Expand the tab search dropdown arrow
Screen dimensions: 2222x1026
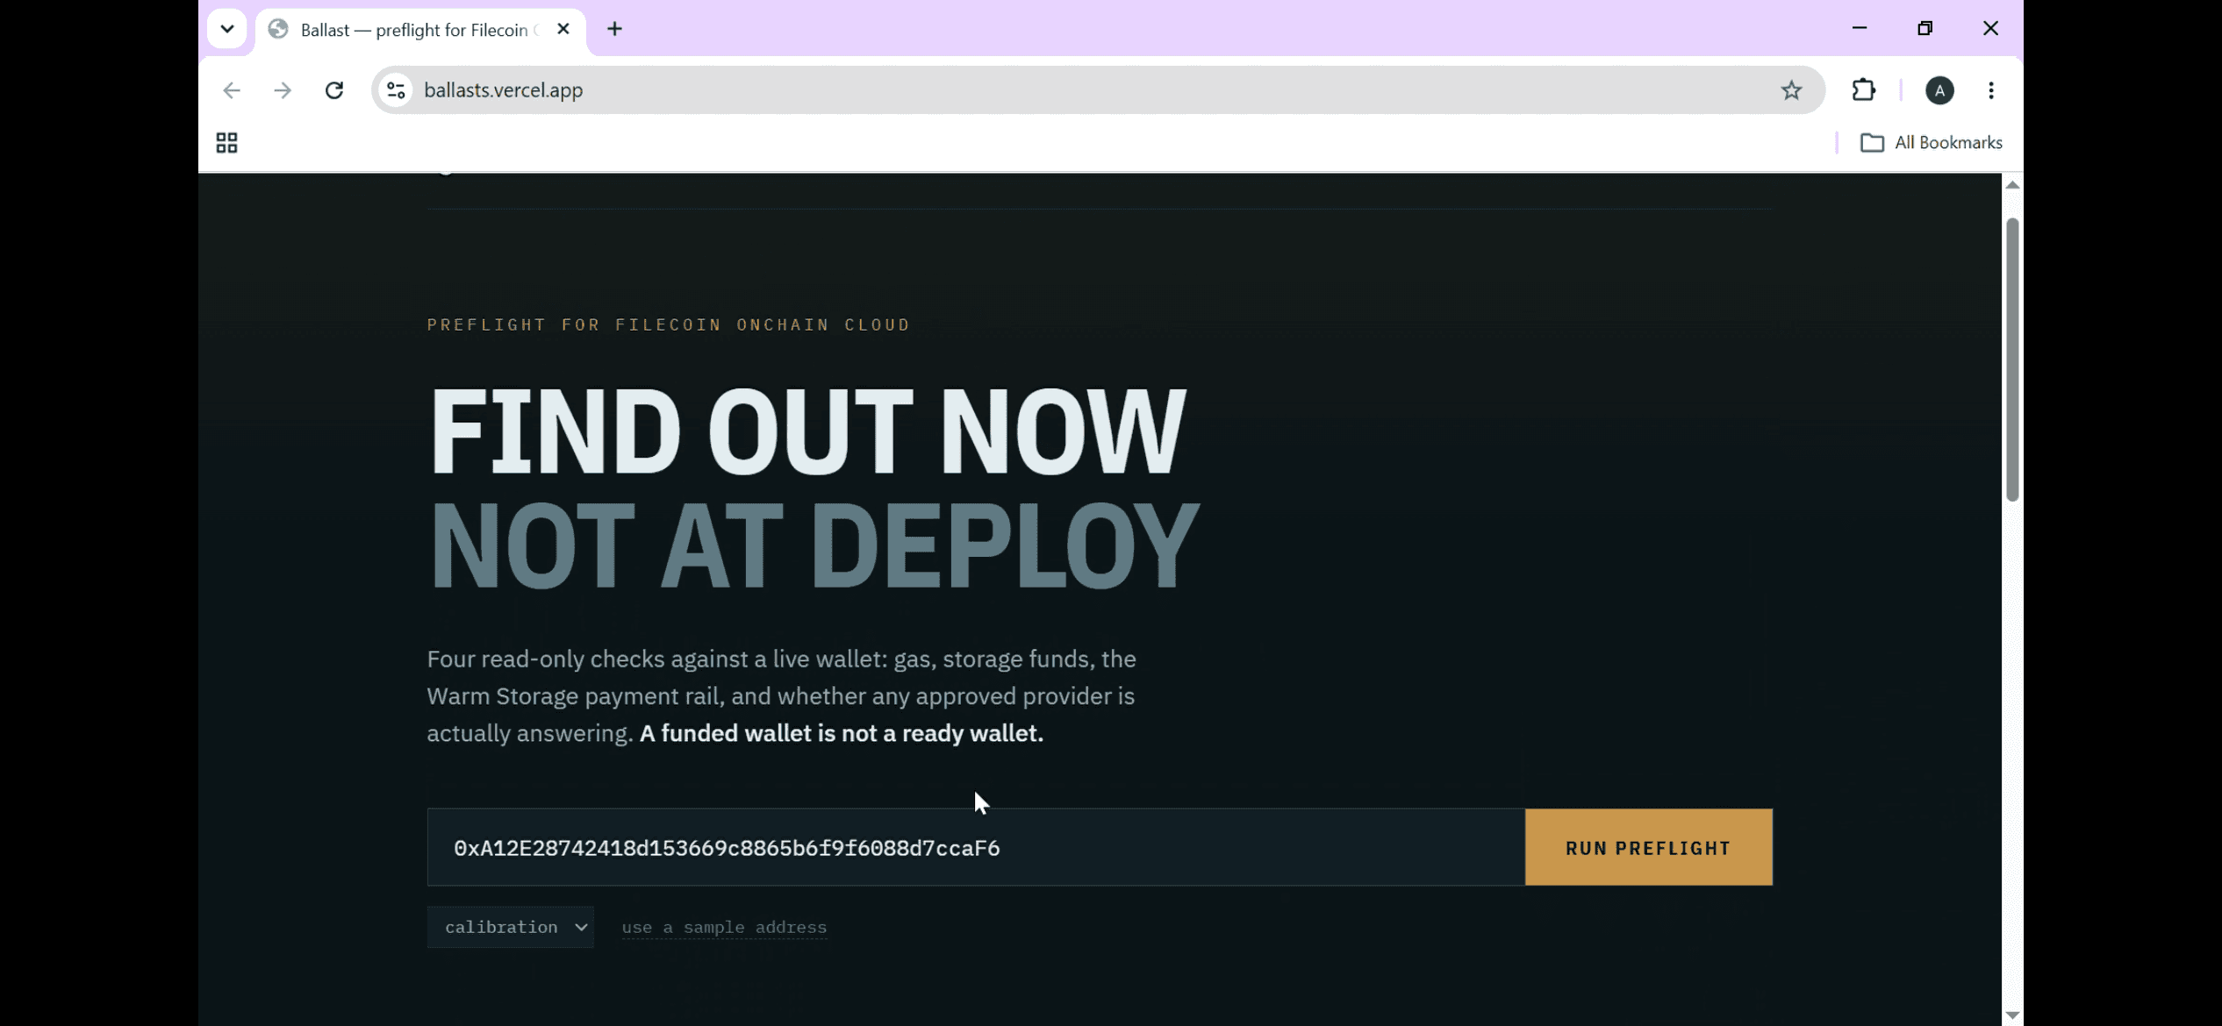227,29
